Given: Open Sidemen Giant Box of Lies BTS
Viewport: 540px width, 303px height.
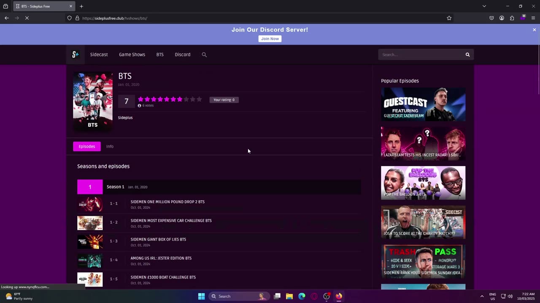Looking at the screenshot, I should point(158,239).
